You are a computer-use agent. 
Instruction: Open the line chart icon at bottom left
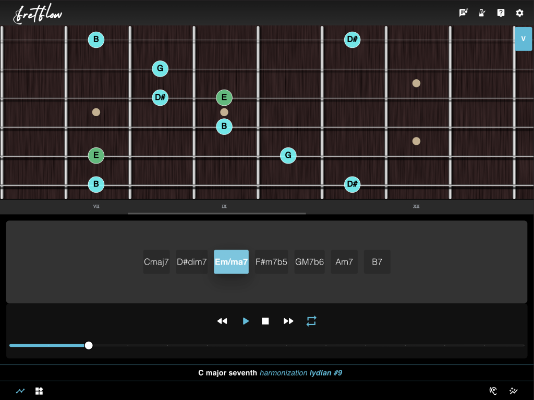(x=20, y=391)
